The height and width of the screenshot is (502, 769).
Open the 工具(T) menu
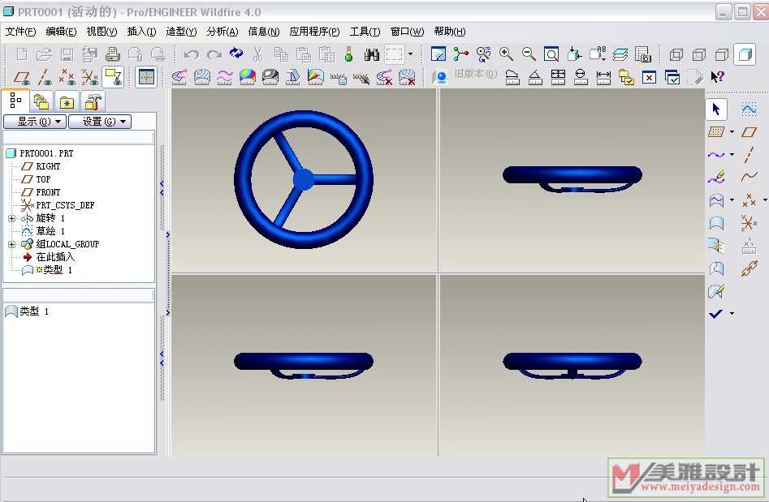click(365, 32)
